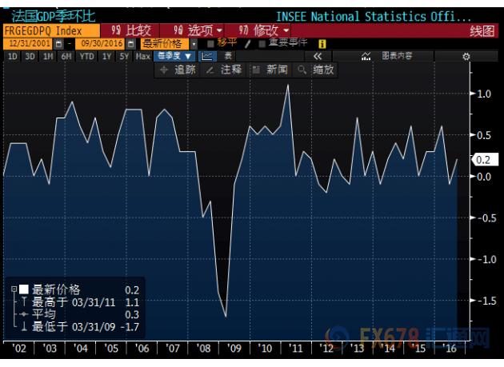Open calendar picker beside end date 09/30/2016
This screenshot has height=367, width=504.
(x=130, y=44)
